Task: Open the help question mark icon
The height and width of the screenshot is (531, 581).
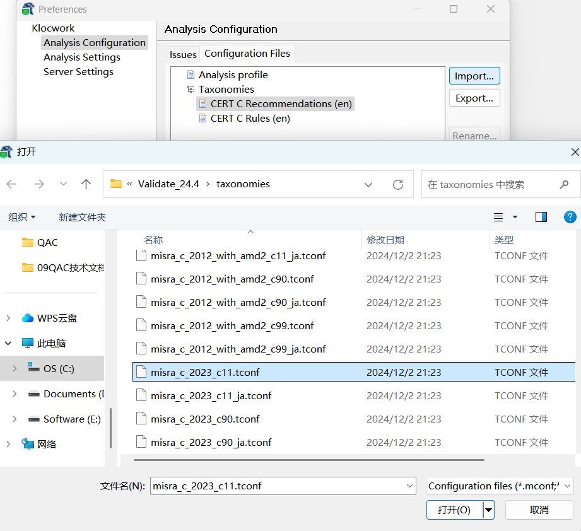Action: coord(570,216)
